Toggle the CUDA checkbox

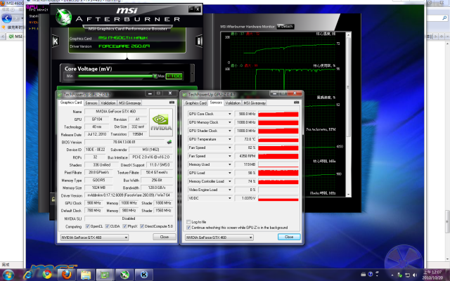coord(108,226)
